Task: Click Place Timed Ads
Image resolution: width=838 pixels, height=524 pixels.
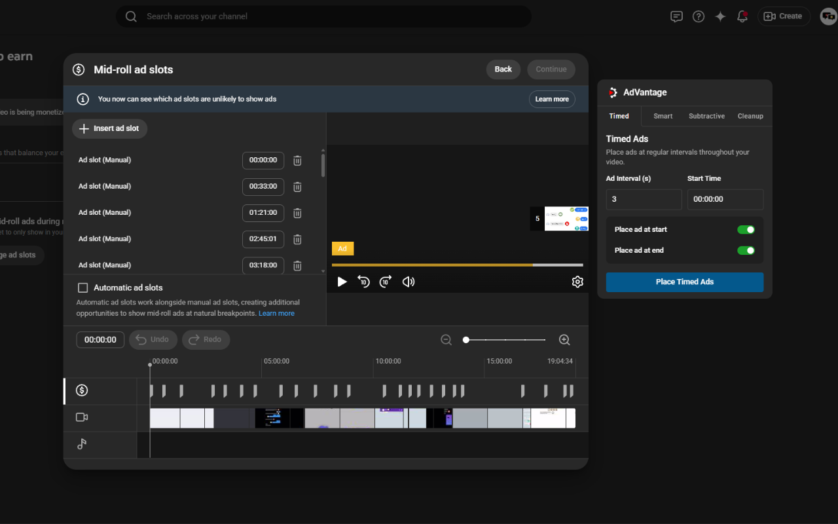Action: click(685, 282)
